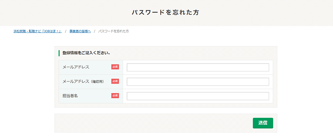
Task: Click into the メールアドレス（確認用） input field
Action: (x=198, y=82)
